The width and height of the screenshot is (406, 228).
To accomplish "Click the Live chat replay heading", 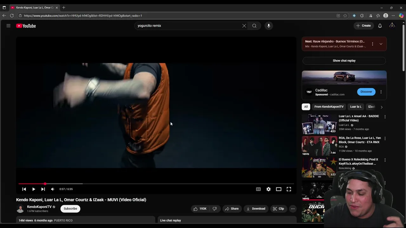I will point(171,220).
